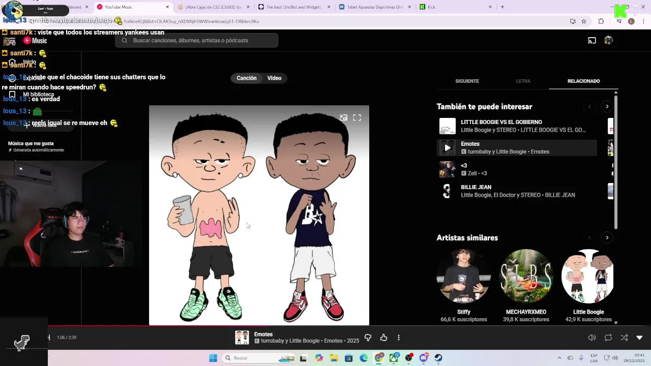
Task: Show hidden system tray icons chevron
Action: [559, 358]
